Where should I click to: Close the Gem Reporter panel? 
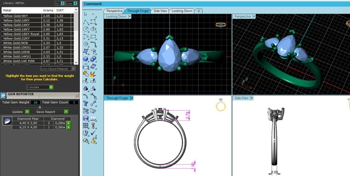tap(77, 95)
